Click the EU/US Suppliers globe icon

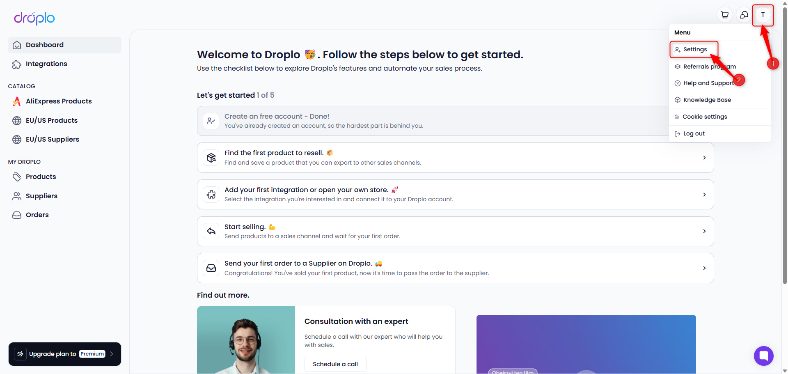tap(17, 140)
